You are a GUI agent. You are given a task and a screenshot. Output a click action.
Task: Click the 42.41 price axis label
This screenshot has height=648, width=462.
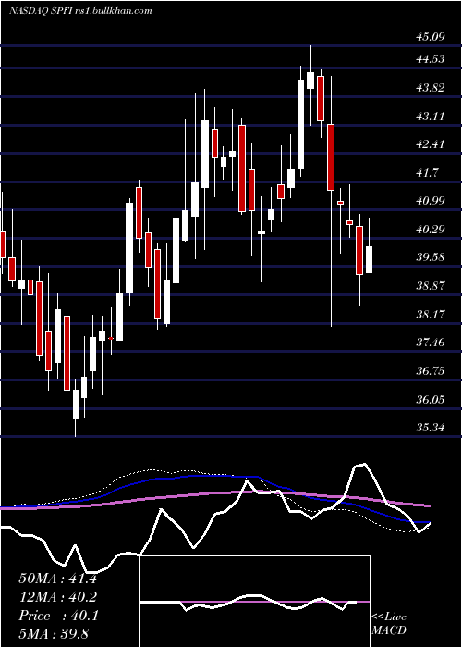point(431,144)
